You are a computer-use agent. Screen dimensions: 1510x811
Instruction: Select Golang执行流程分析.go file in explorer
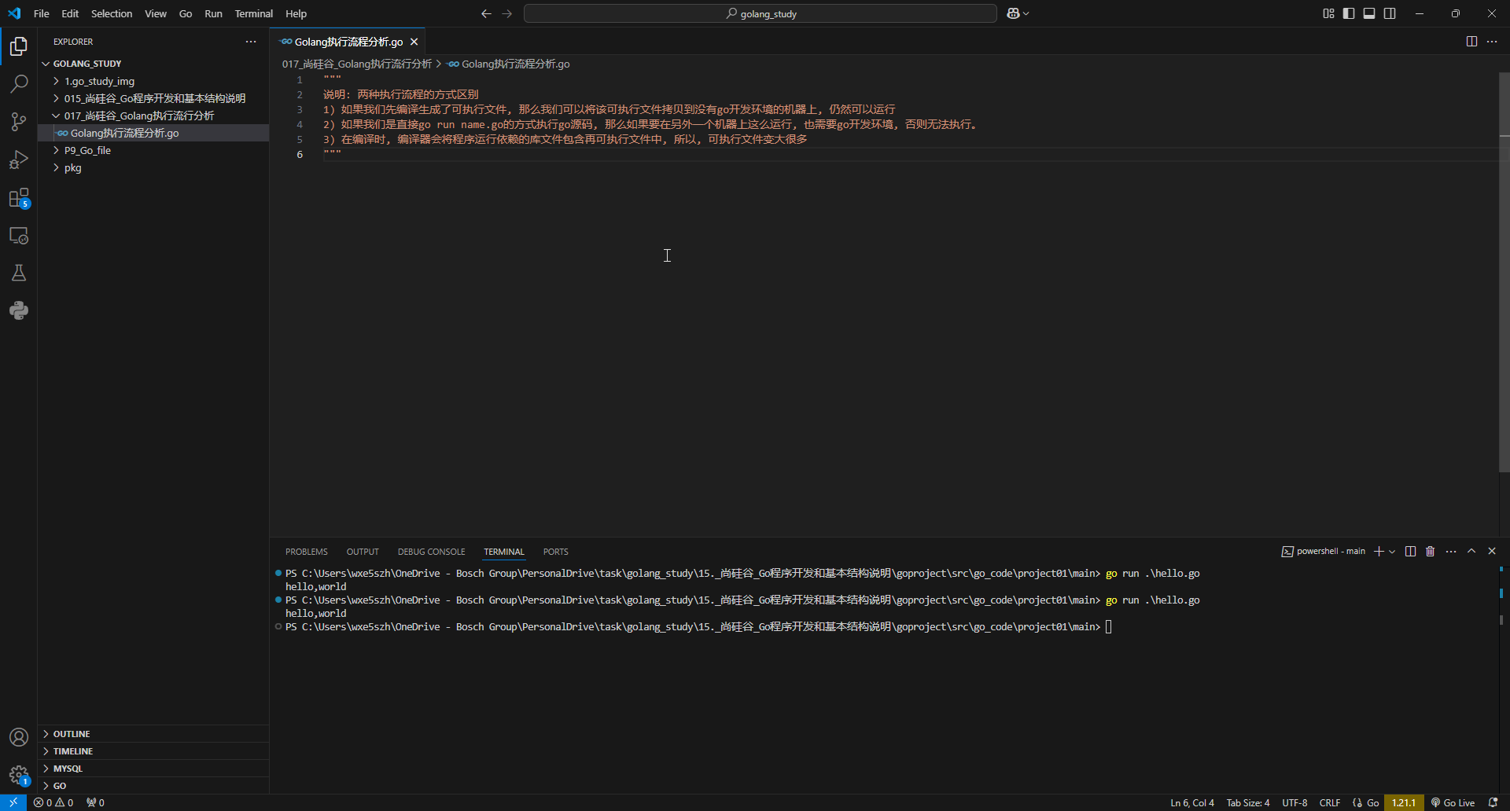click(153, 133)
